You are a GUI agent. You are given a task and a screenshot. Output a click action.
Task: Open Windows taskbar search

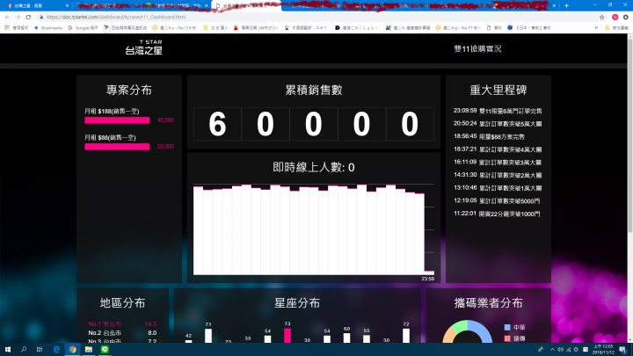pos(24,350)
